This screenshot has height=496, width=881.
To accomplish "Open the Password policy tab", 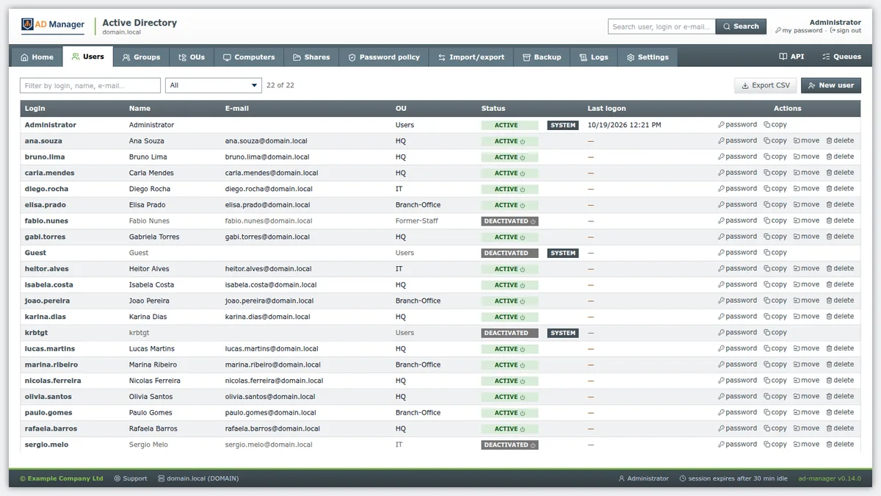I will [x=384, y=57].
